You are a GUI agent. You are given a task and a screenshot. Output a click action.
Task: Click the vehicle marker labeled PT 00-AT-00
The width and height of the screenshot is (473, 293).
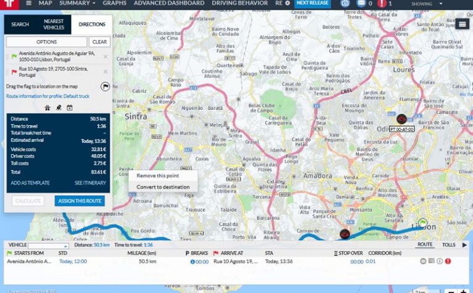point(401,119)
